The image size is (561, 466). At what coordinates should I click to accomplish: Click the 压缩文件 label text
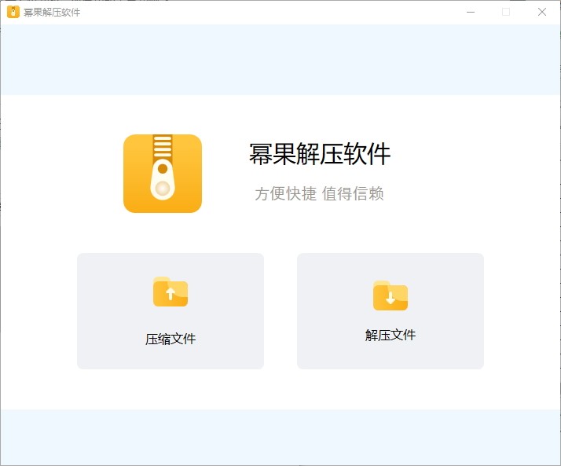click(170, 339)
